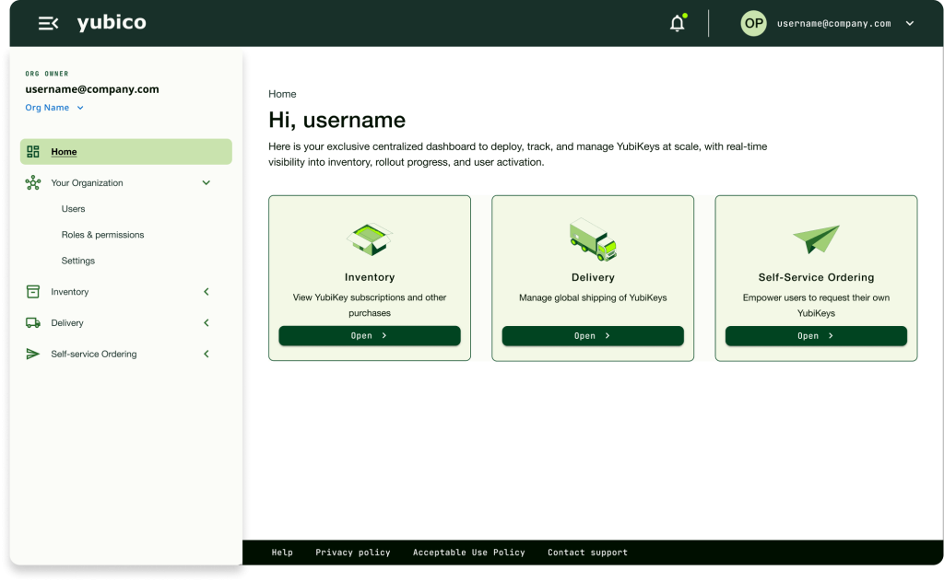Expand the Self-service Ordering sidebar chevron
The width and height of the screenshot is (944, 582).
(206, 355)
